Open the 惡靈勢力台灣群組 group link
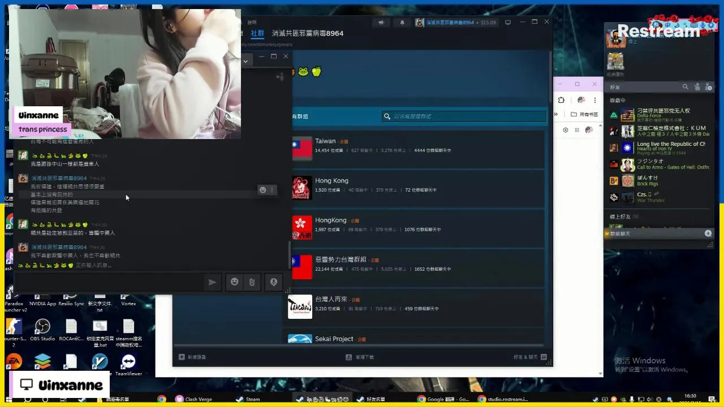The height and width of the screenshot is (407, 724). pyautogui.click(x=341, y=259)
